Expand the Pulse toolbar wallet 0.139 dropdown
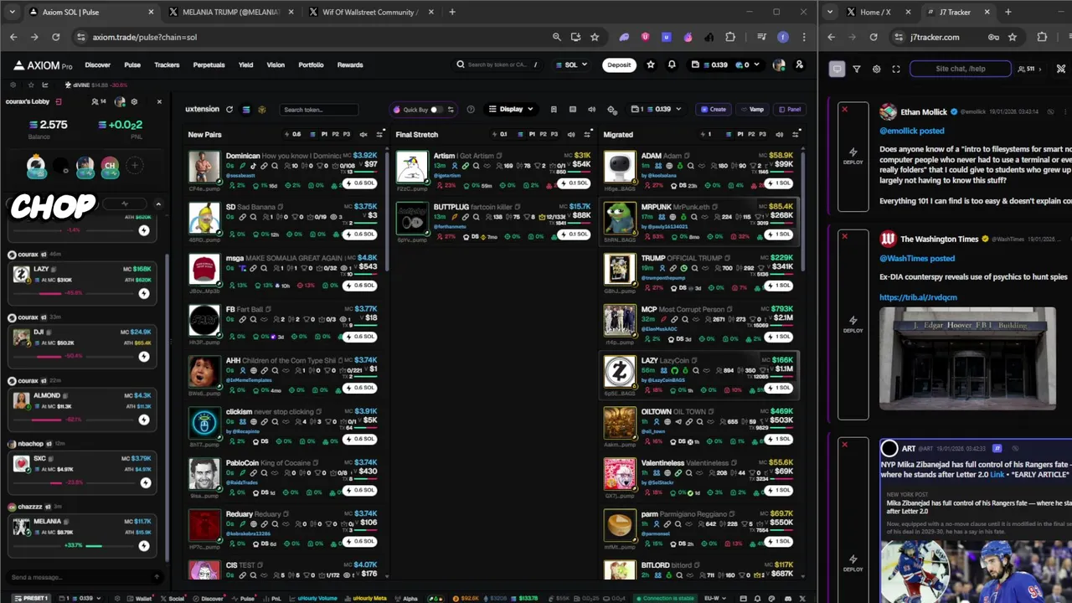The image size is (1072, 603). point(656,109)
